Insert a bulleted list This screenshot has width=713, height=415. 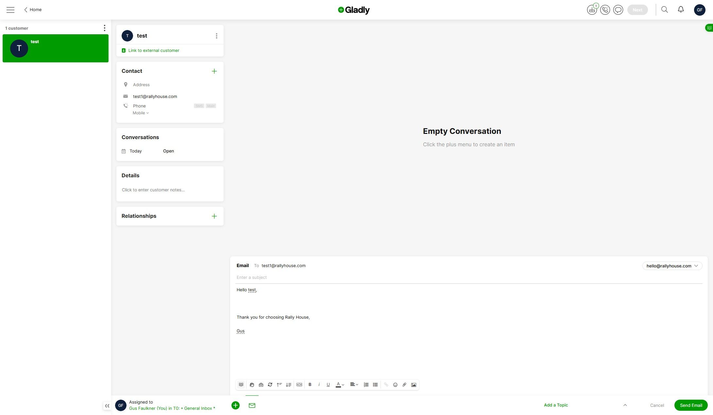click(x=375, y=385)
